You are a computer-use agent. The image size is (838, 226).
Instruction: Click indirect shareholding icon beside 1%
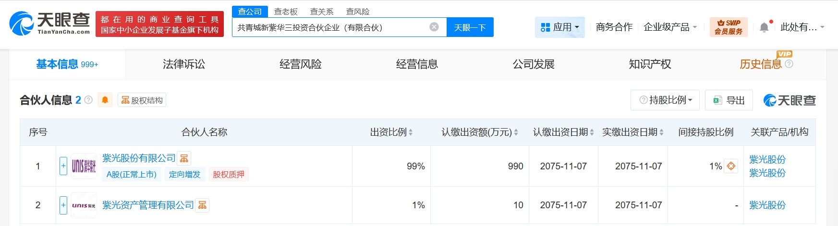730,166
